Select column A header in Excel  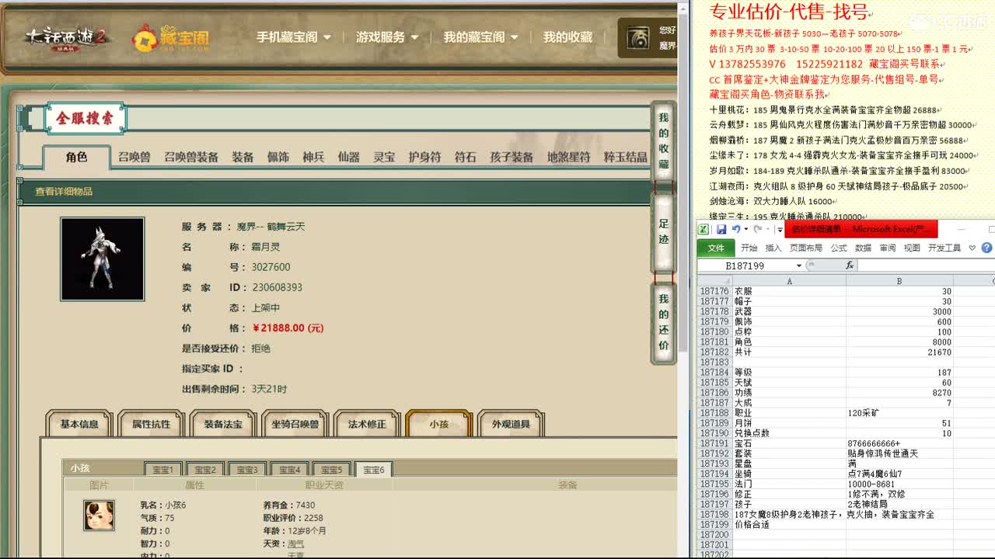pos(789,281)
